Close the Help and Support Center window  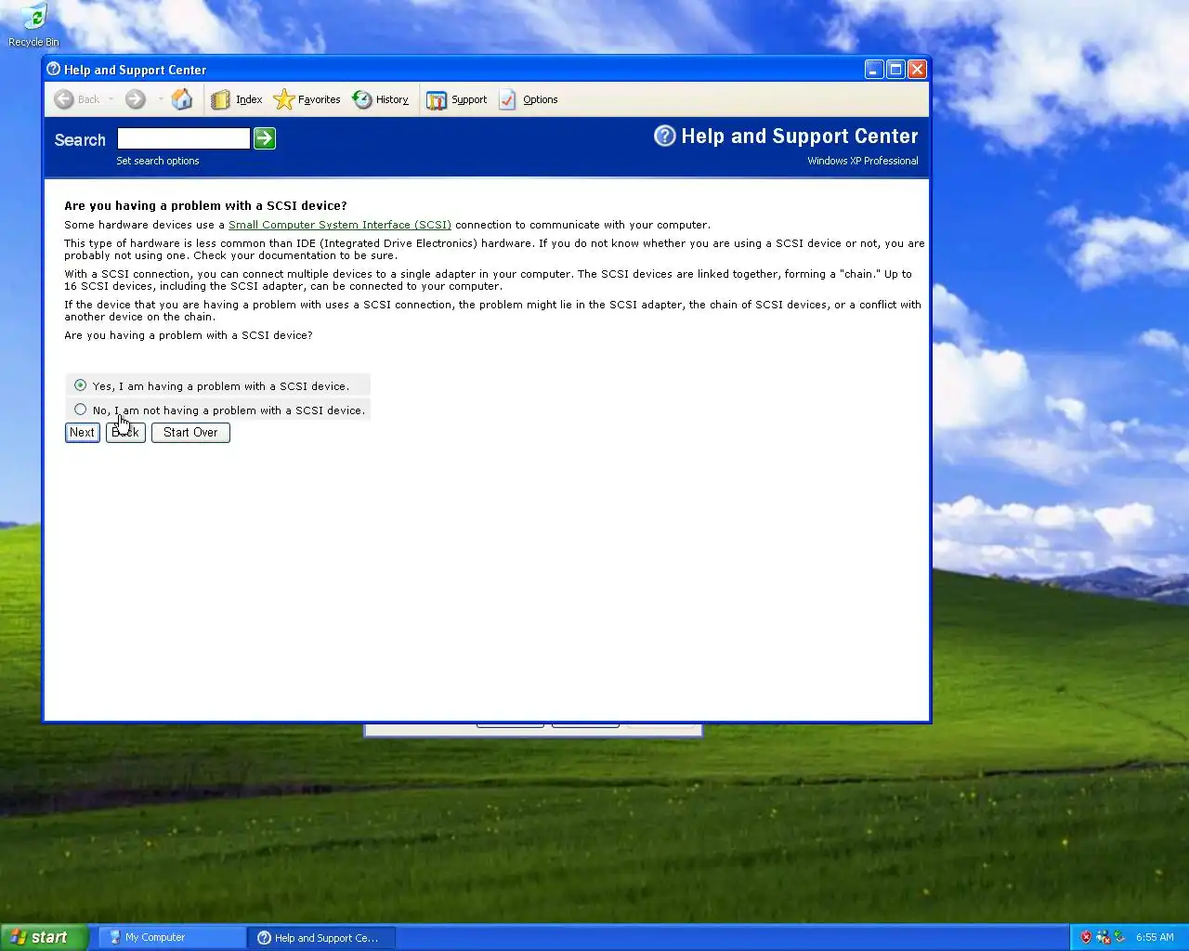917,70
